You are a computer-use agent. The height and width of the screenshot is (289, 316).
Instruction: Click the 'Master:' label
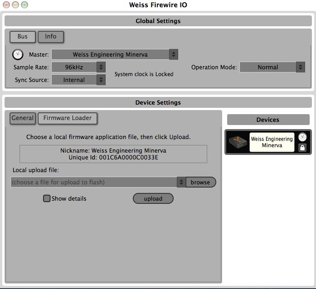[x=39, y=54]
